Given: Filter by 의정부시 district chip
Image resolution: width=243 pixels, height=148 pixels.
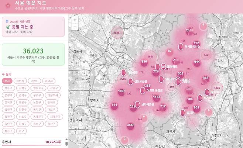Looking at the screenshot, I should pyautogui.click(x=53, y=95).
